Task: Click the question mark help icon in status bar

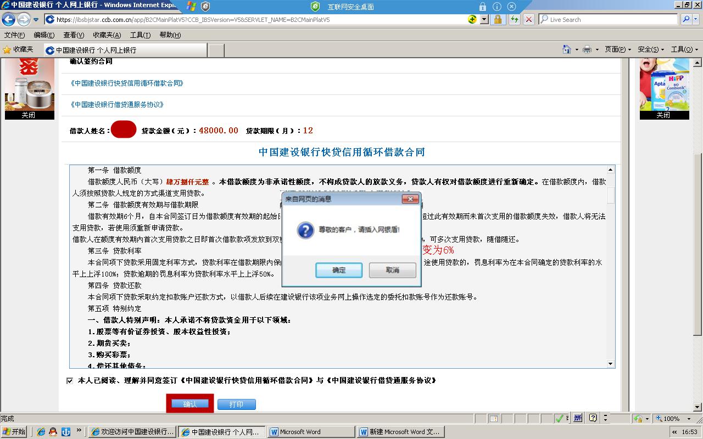Action: [x=593, y=418]
